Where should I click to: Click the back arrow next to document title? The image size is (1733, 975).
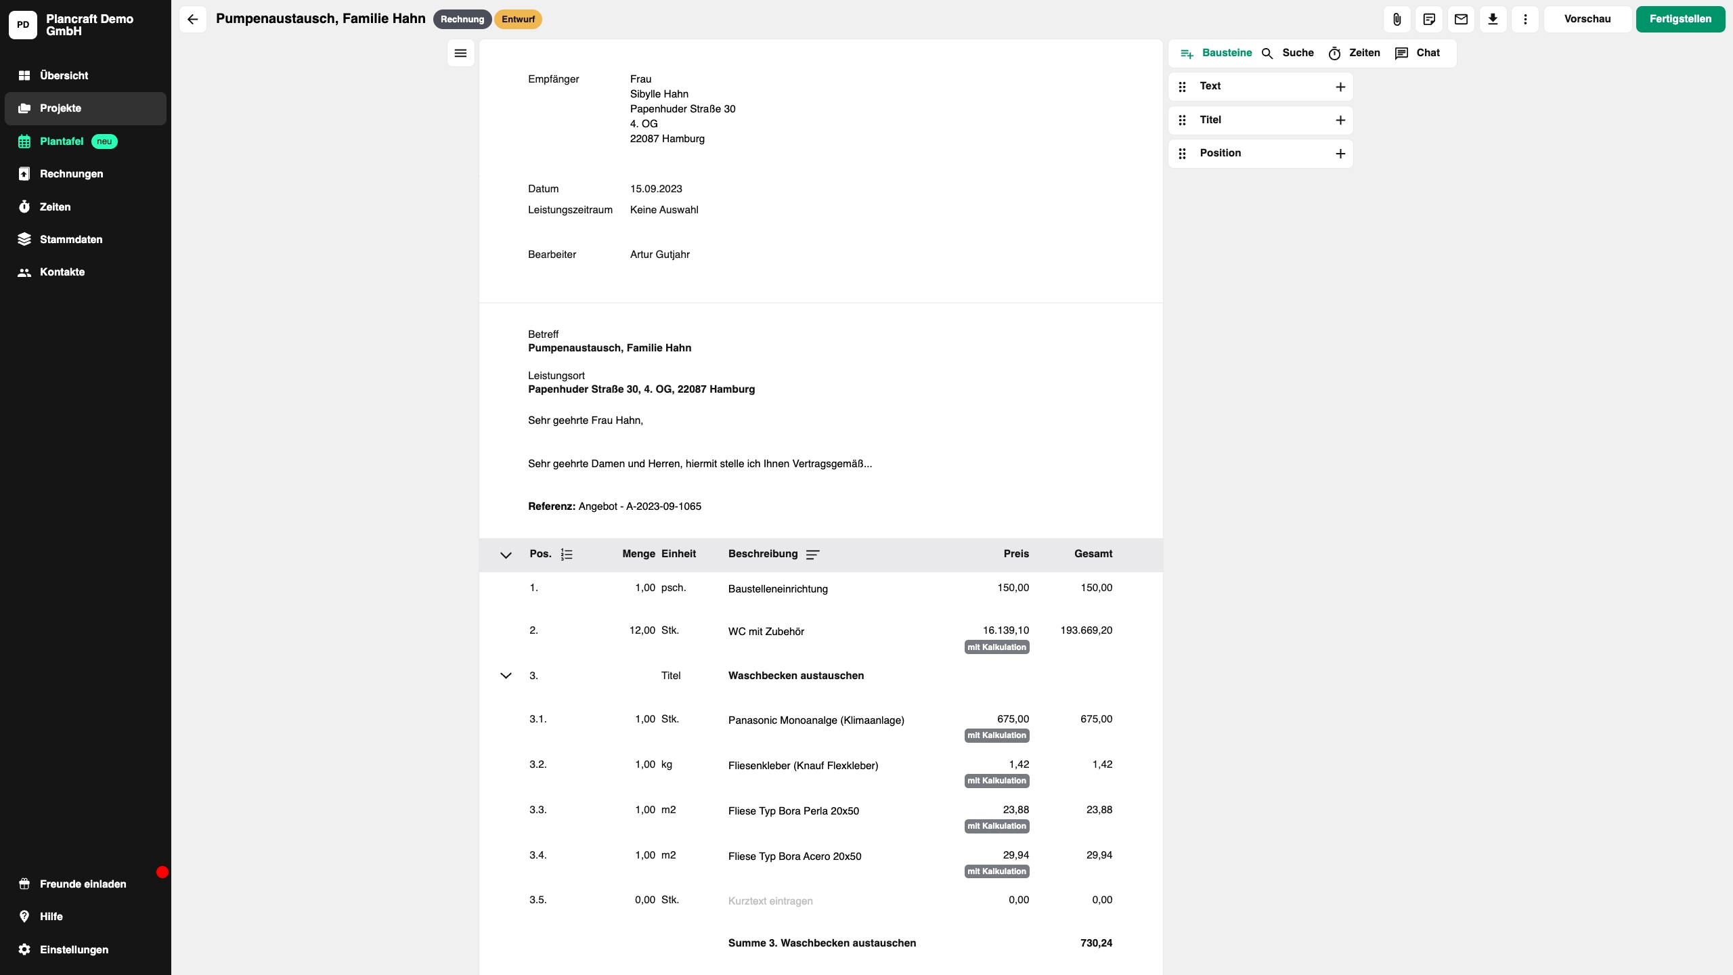[x=192, y=19]
